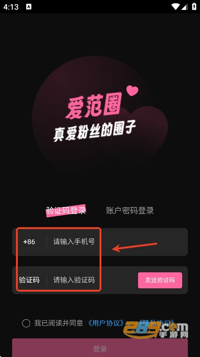Tap the keyboard A icon in status bar
Screen dimensions: 200x357
(29, 7)
